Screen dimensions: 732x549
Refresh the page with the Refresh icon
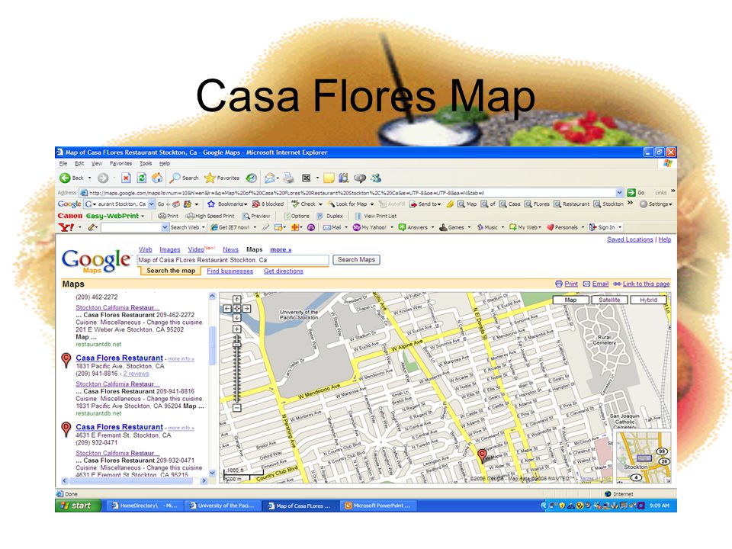click(x=142, y=178)
